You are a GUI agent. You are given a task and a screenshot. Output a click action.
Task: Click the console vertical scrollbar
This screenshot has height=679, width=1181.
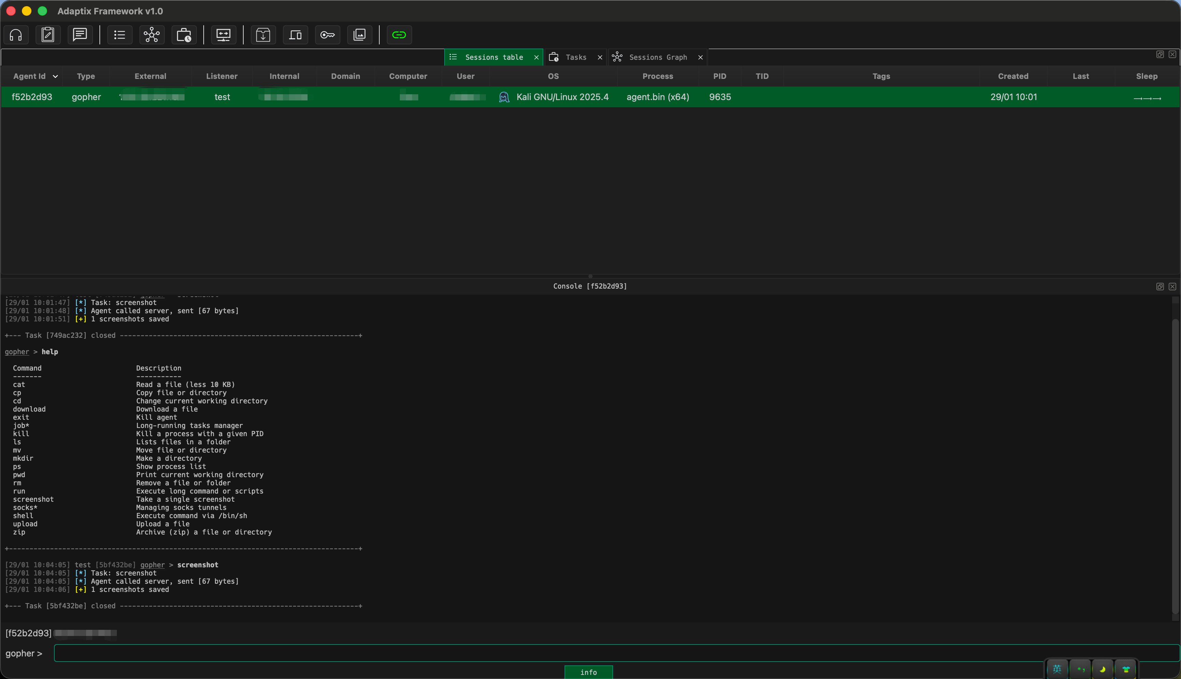coord(1175,466)
